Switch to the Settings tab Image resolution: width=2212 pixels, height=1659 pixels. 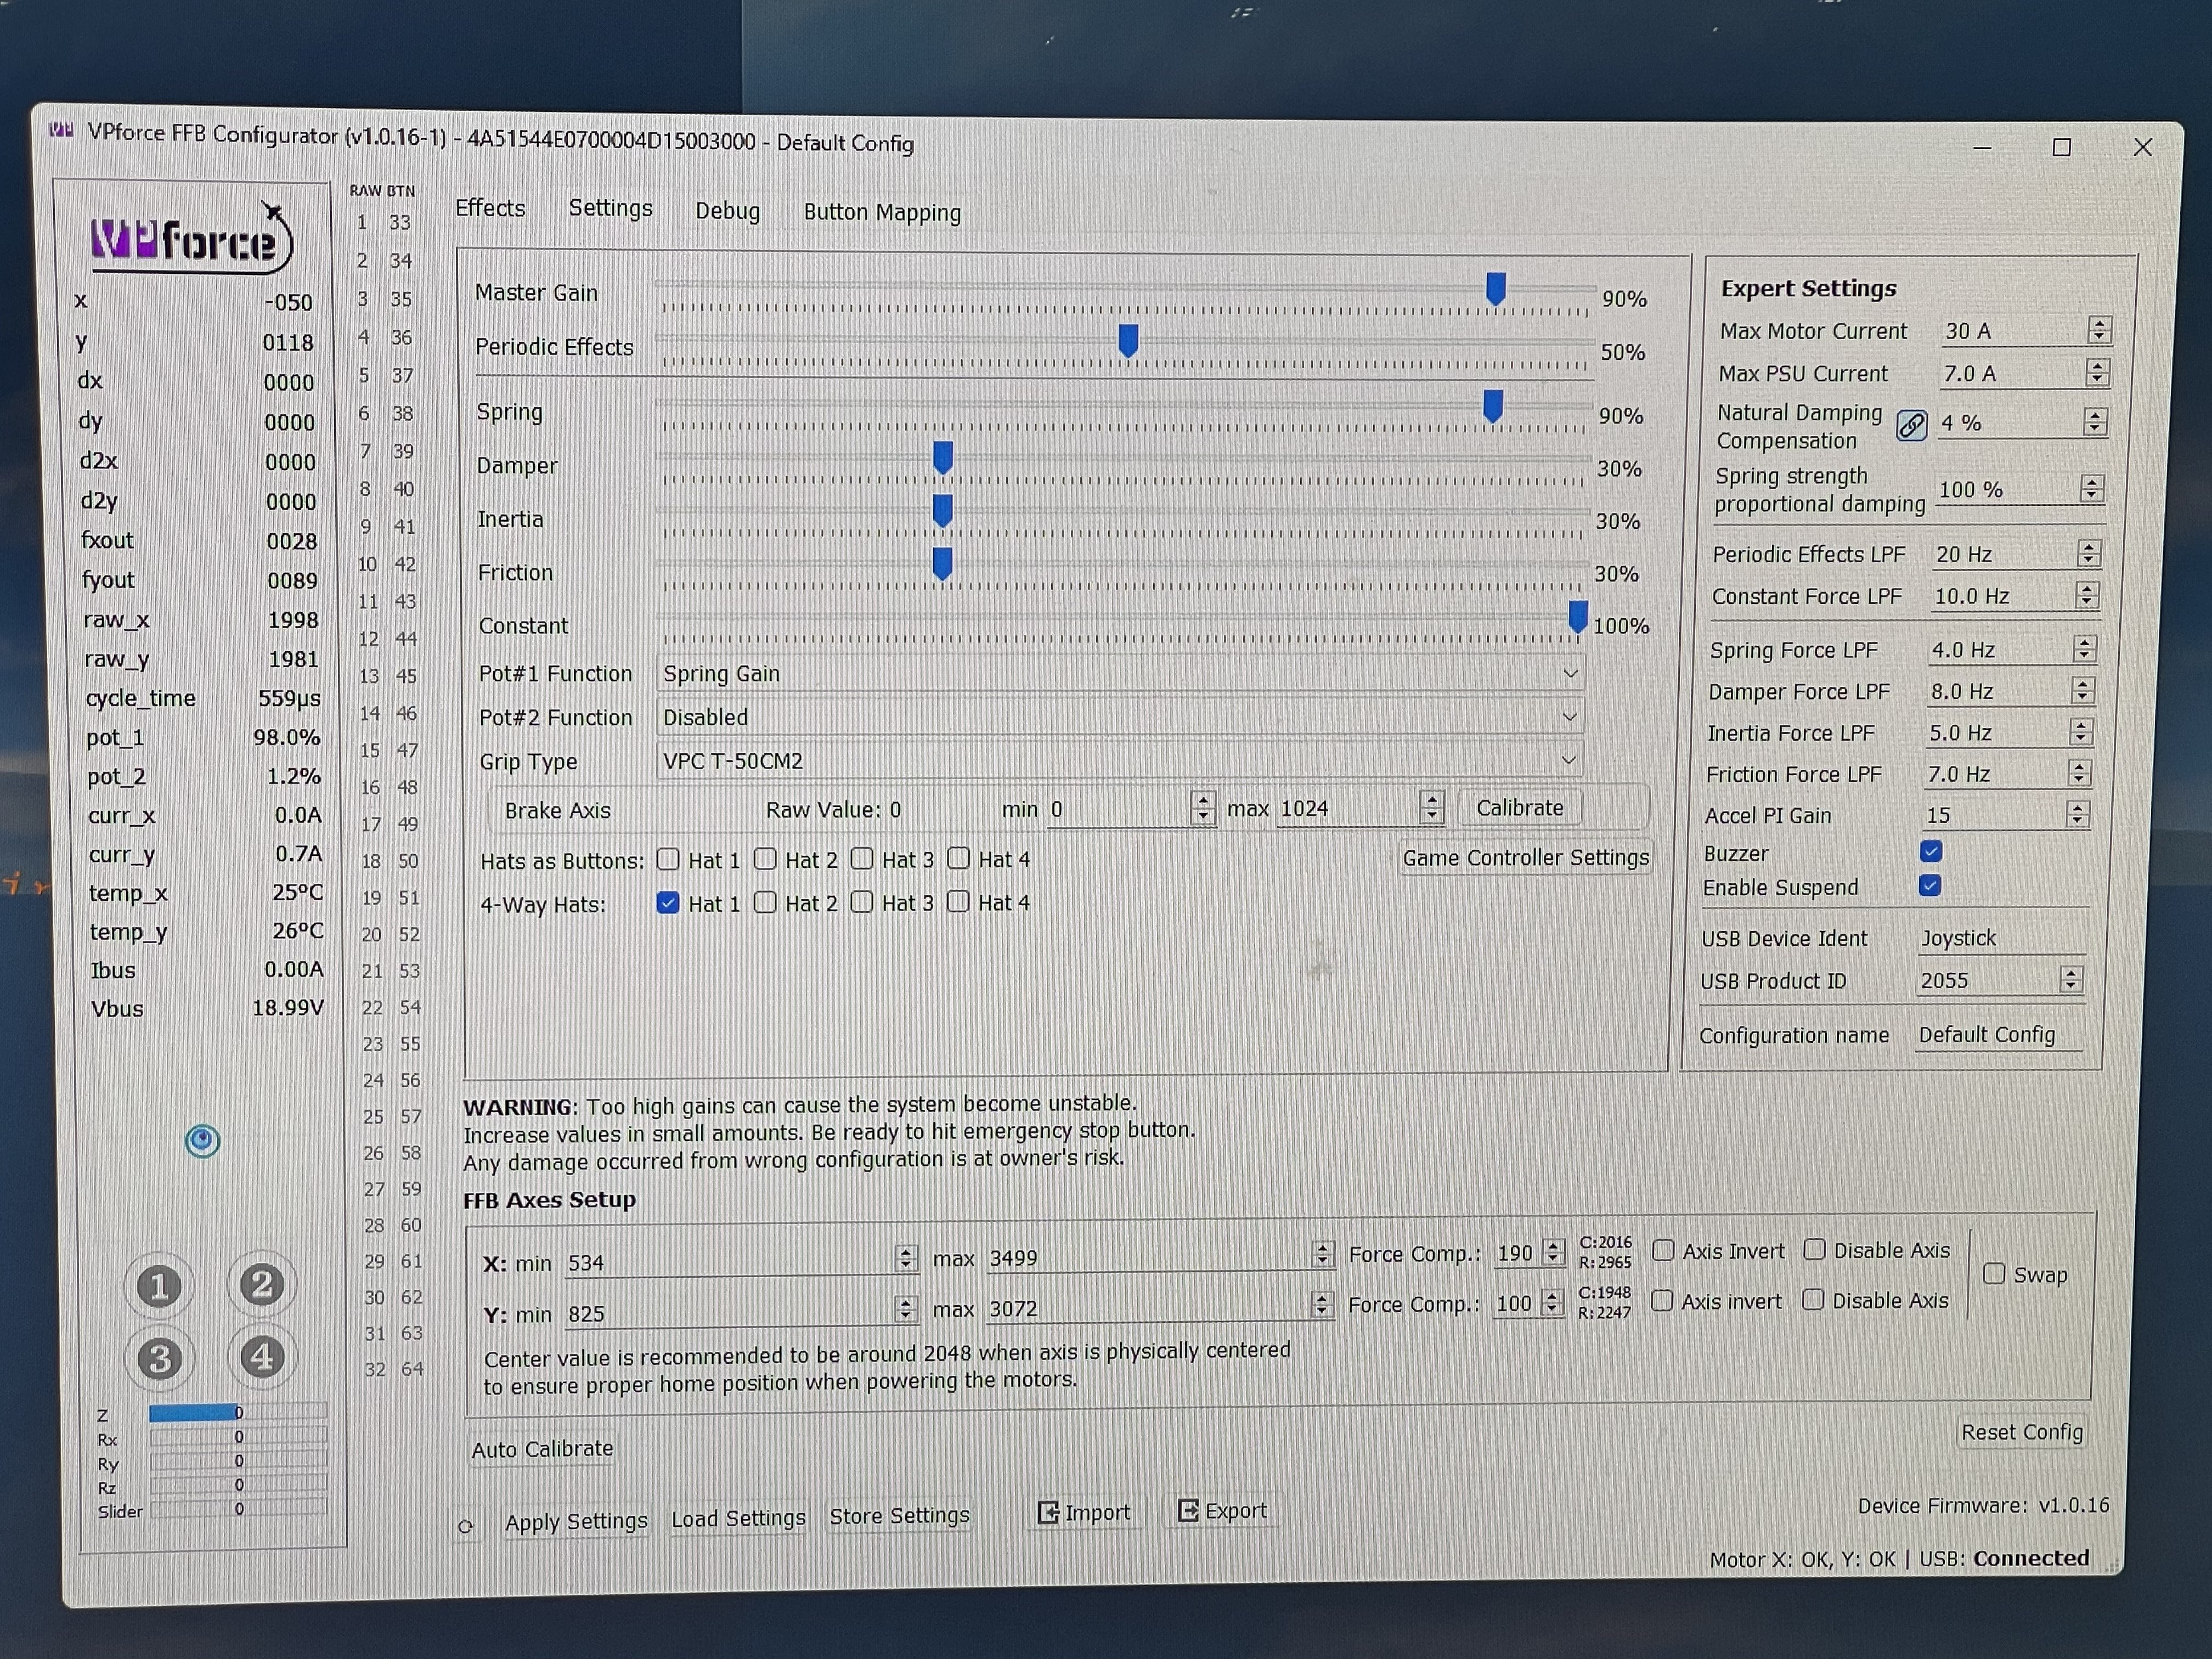(610, 208)
